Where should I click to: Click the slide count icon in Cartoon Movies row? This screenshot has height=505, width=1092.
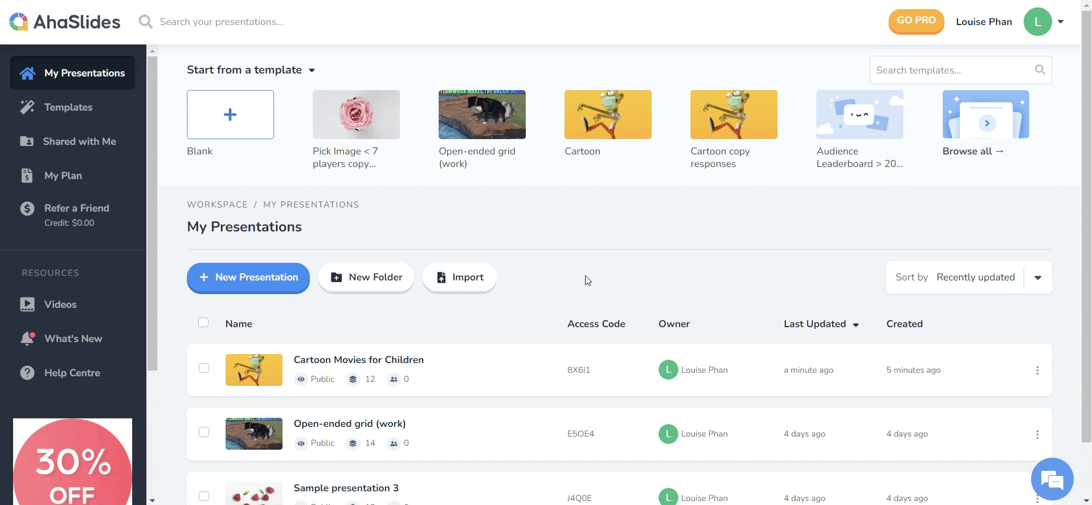(353, 379)
